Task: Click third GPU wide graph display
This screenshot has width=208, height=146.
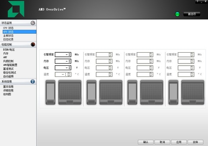Action: [152, 92]
